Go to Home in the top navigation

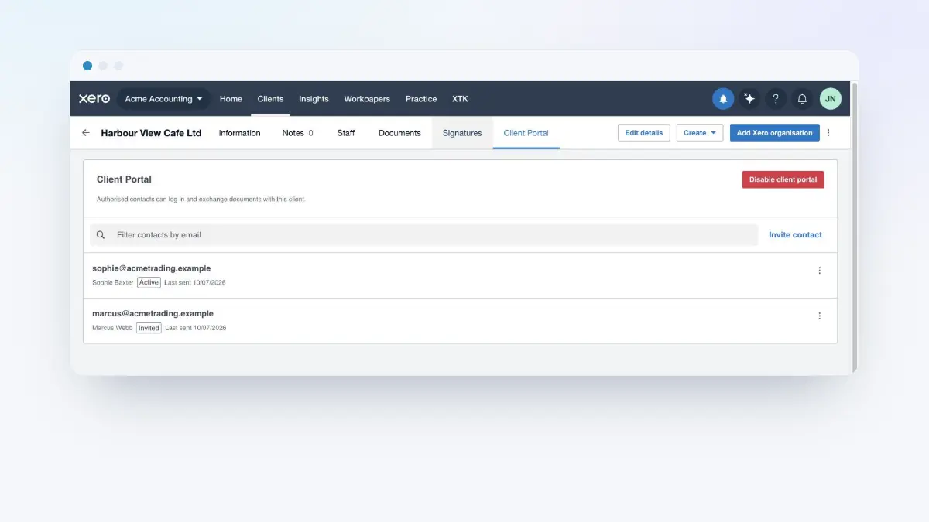(231, 99)
